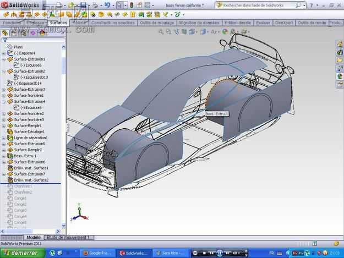Open the Display Style dropdown arrow
Image resolution: width=344 pixels, height=258 pixels.
(208, 32)
